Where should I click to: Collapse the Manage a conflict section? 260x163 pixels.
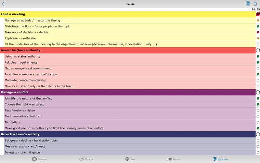pos(128,92)
